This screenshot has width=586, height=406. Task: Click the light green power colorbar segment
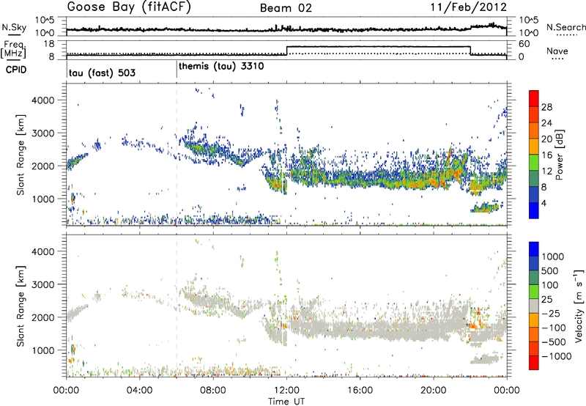pos(534,163)
